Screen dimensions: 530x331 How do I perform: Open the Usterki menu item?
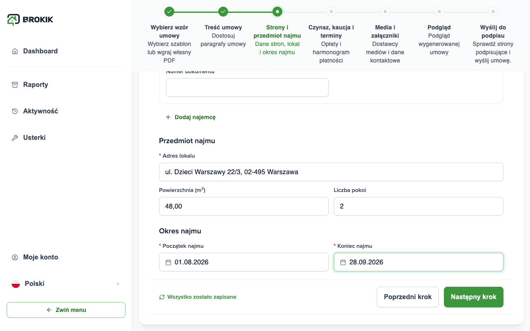coord(66,138)
